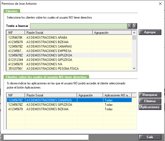Select lower list A3 DEMOSTRACIONES BIZKAIA row
Viewport: 165px width, 141px height.
pos(69,109)
